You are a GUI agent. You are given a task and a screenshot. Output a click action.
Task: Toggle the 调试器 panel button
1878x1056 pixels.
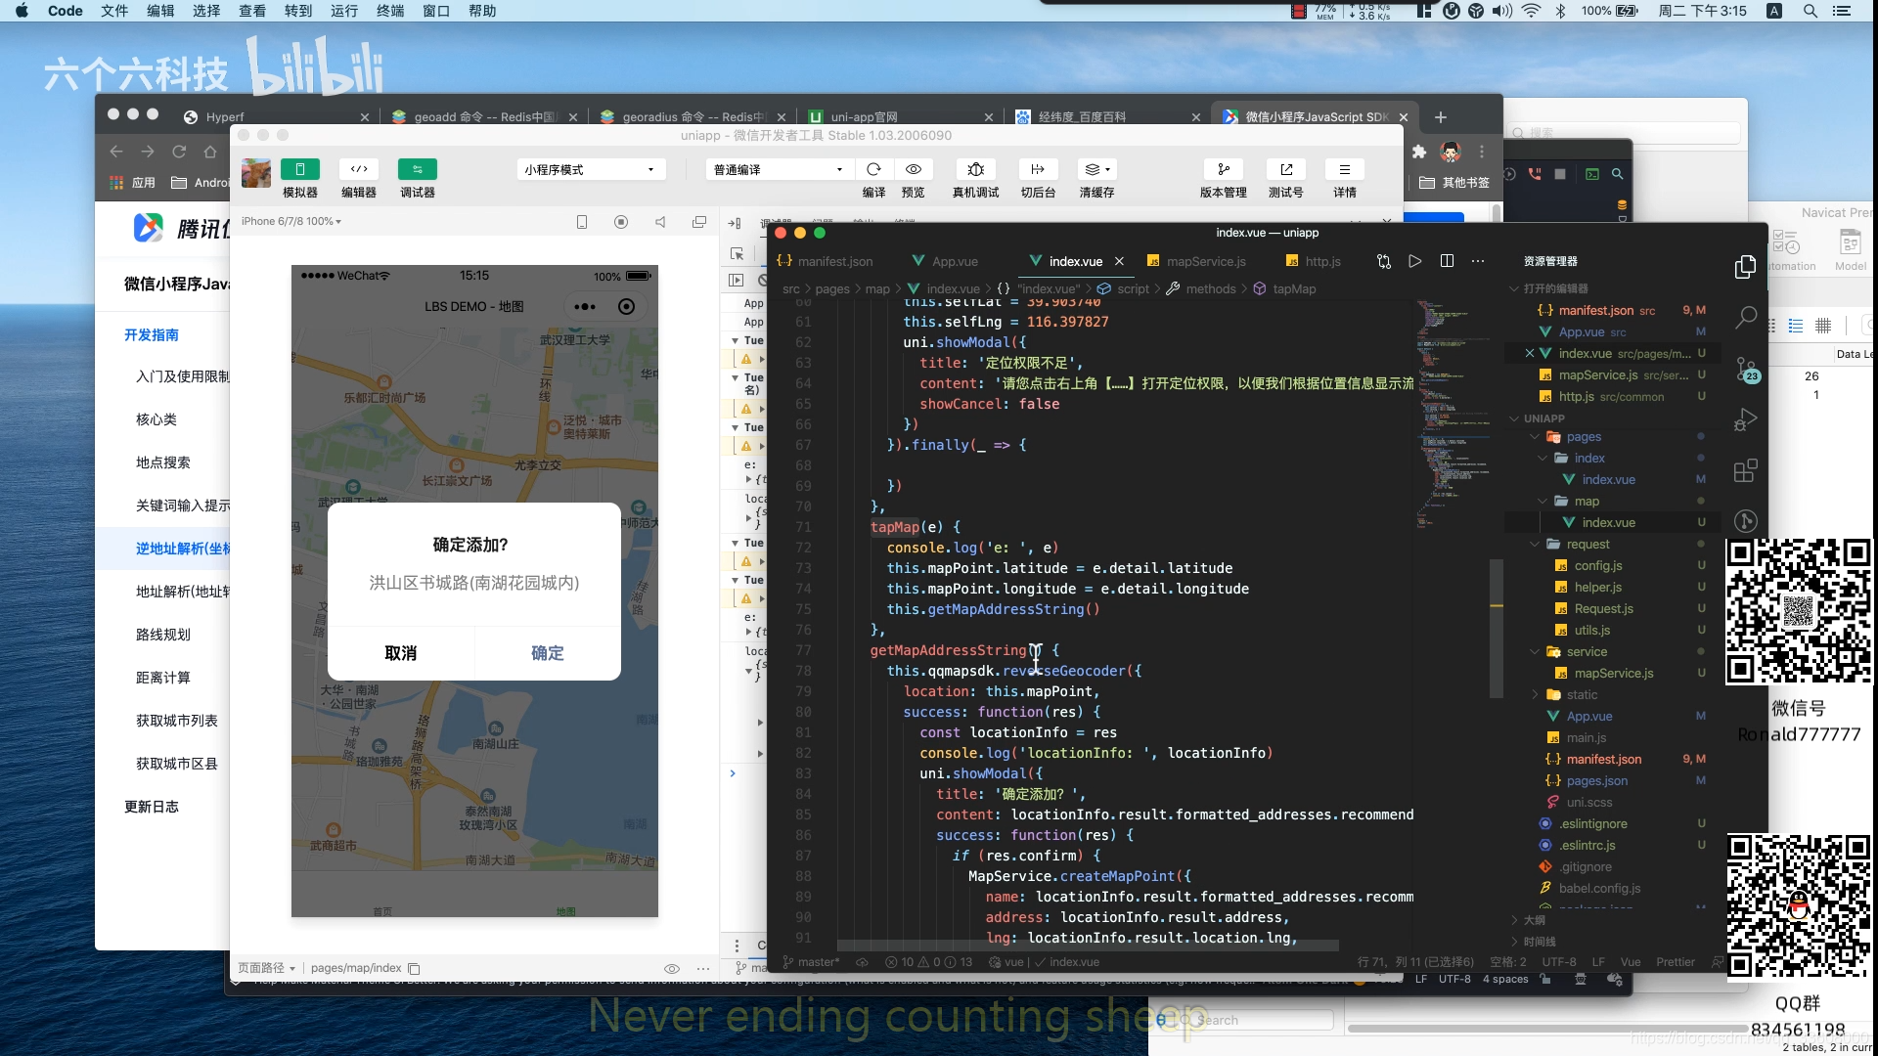pyautogui.click(x=418, y=170)
